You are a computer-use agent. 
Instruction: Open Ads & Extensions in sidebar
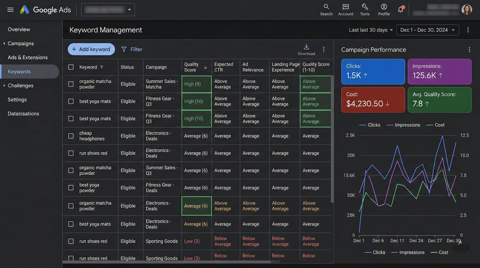click(x=28, y=57)
